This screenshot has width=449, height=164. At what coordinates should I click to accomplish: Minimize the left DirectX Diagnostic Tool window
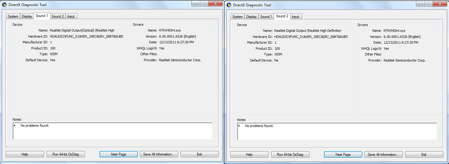point(196,3)
